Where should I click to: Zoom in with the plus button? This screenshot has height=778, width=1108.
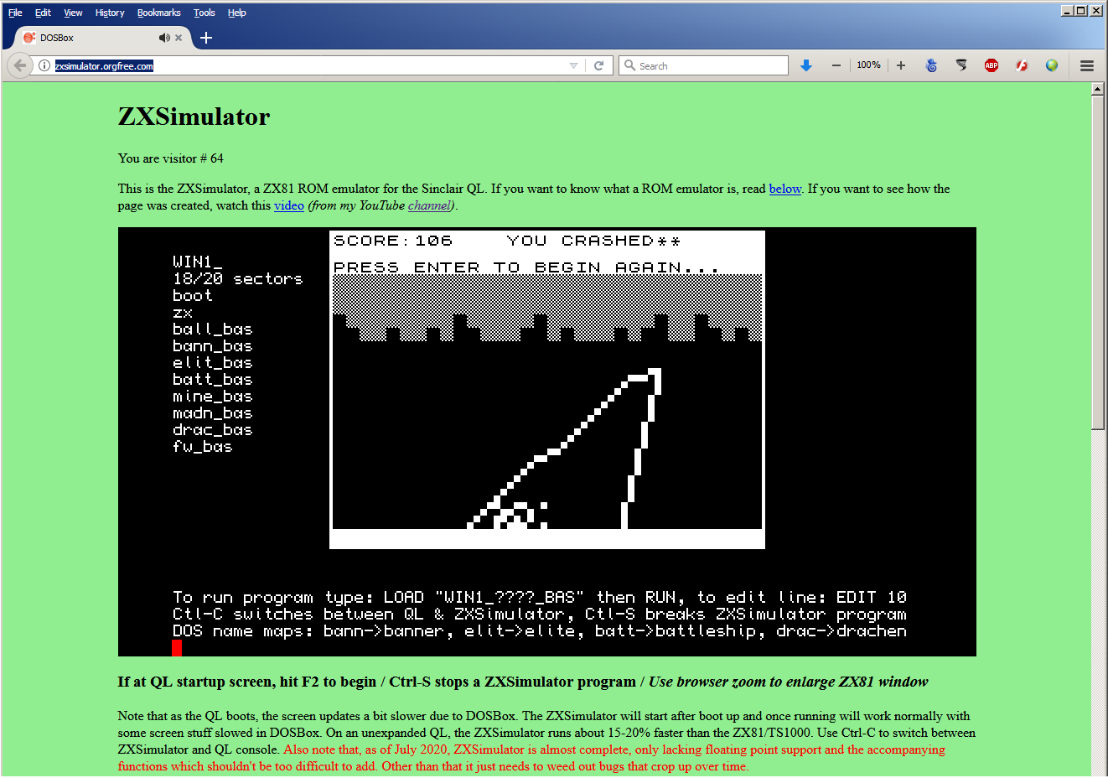point(901,65)
